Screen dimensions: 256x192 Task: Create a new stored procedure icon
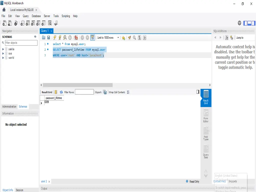click(x=38, y=23)
